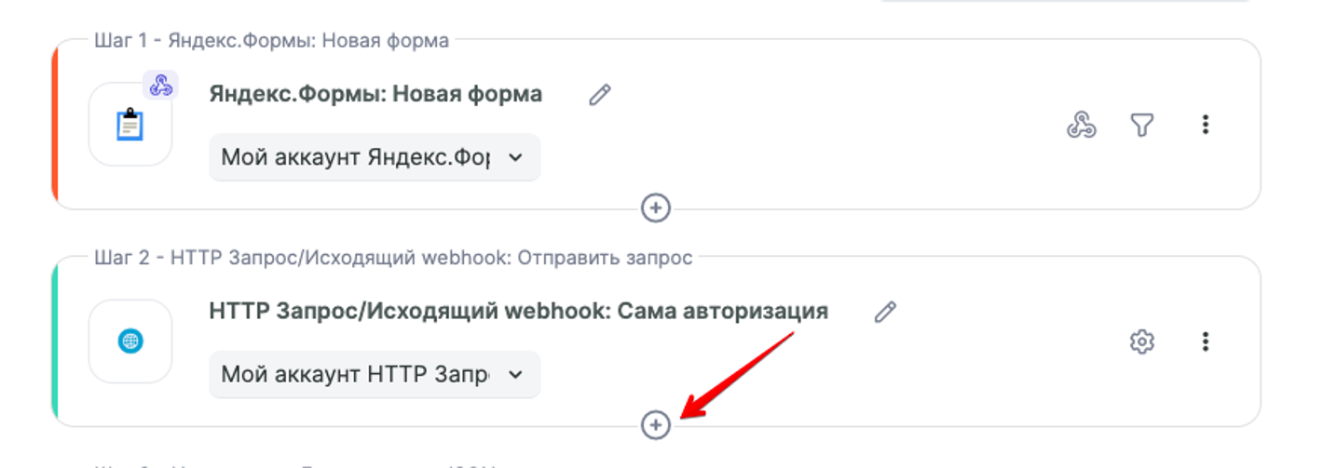Rename the Сама авторизация step via the pencil
1323x468 pixels.
point(885,312)
